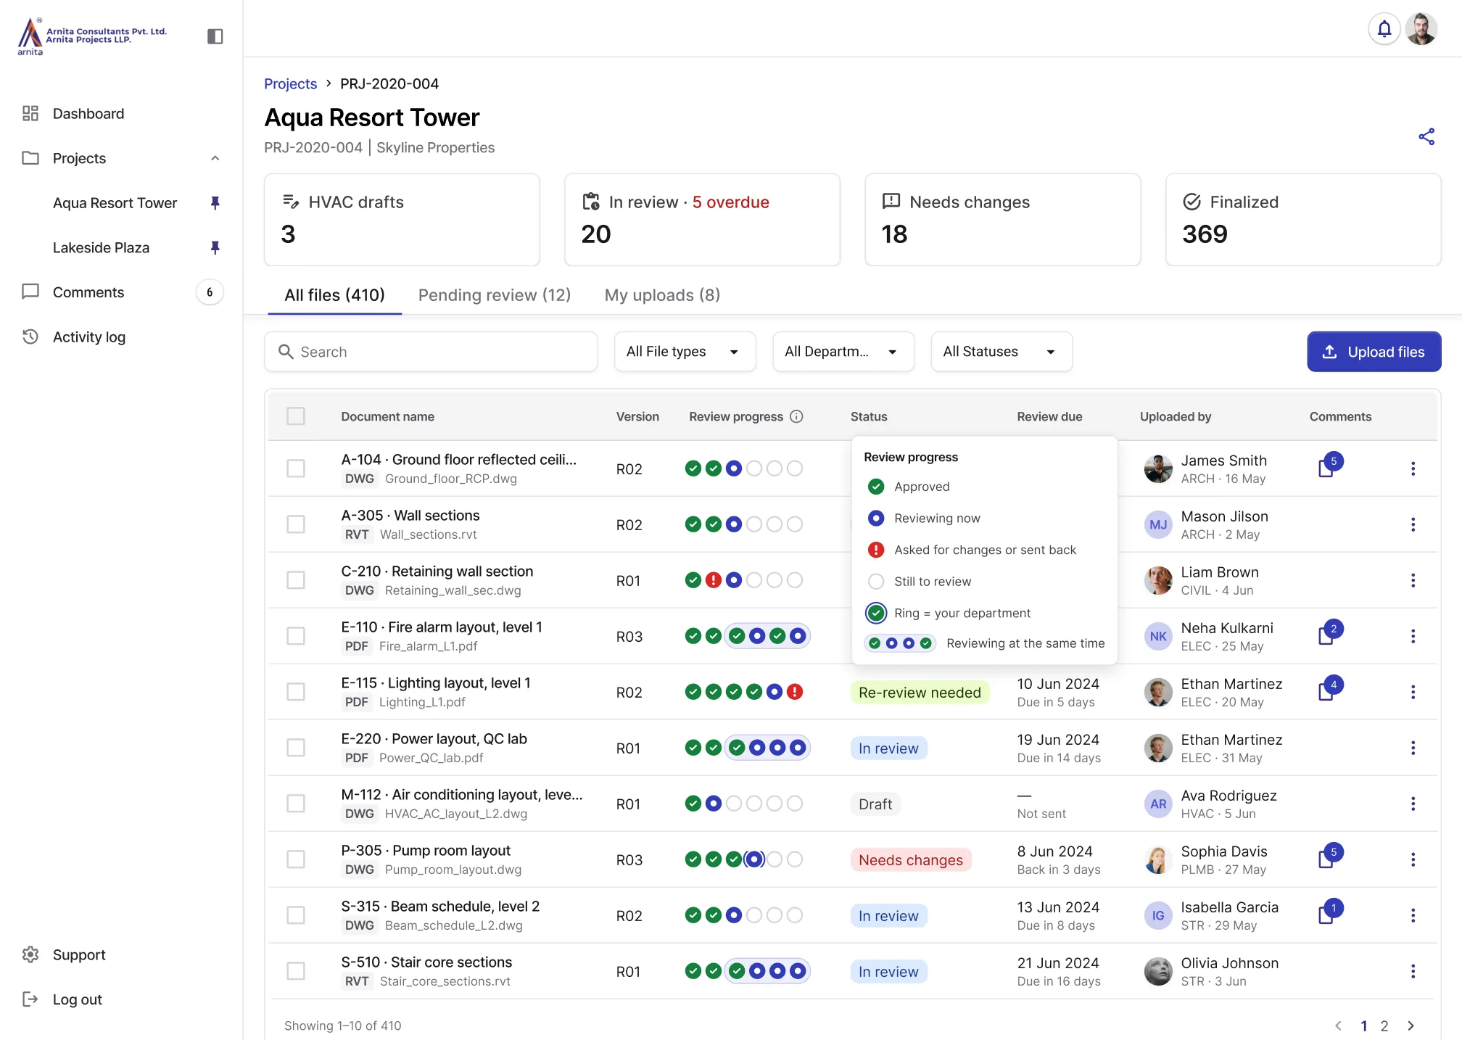Screen dimensions: 1462x1040
Task: Select the C-210 Retaining wall checkbox
Action: (x=296, y=580)
